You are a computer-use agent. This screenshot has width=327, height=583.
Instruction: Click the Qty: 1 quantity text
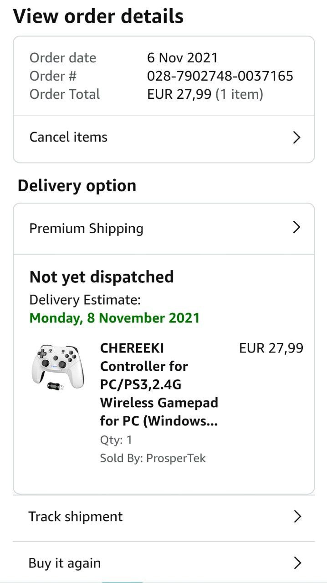click(x=116, y=440)
